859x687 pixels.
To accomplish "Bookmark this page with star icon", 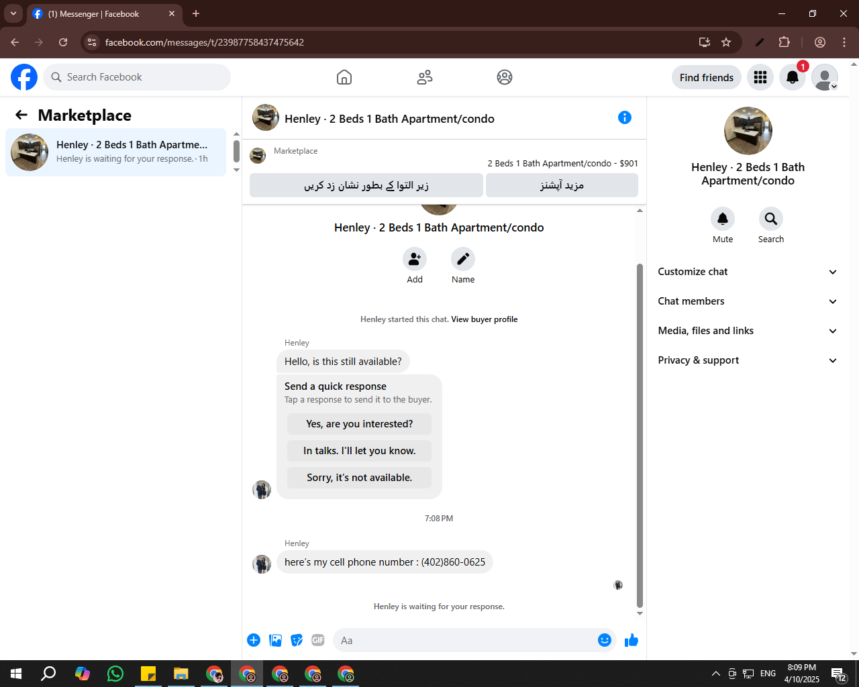I will click(726, 42).
